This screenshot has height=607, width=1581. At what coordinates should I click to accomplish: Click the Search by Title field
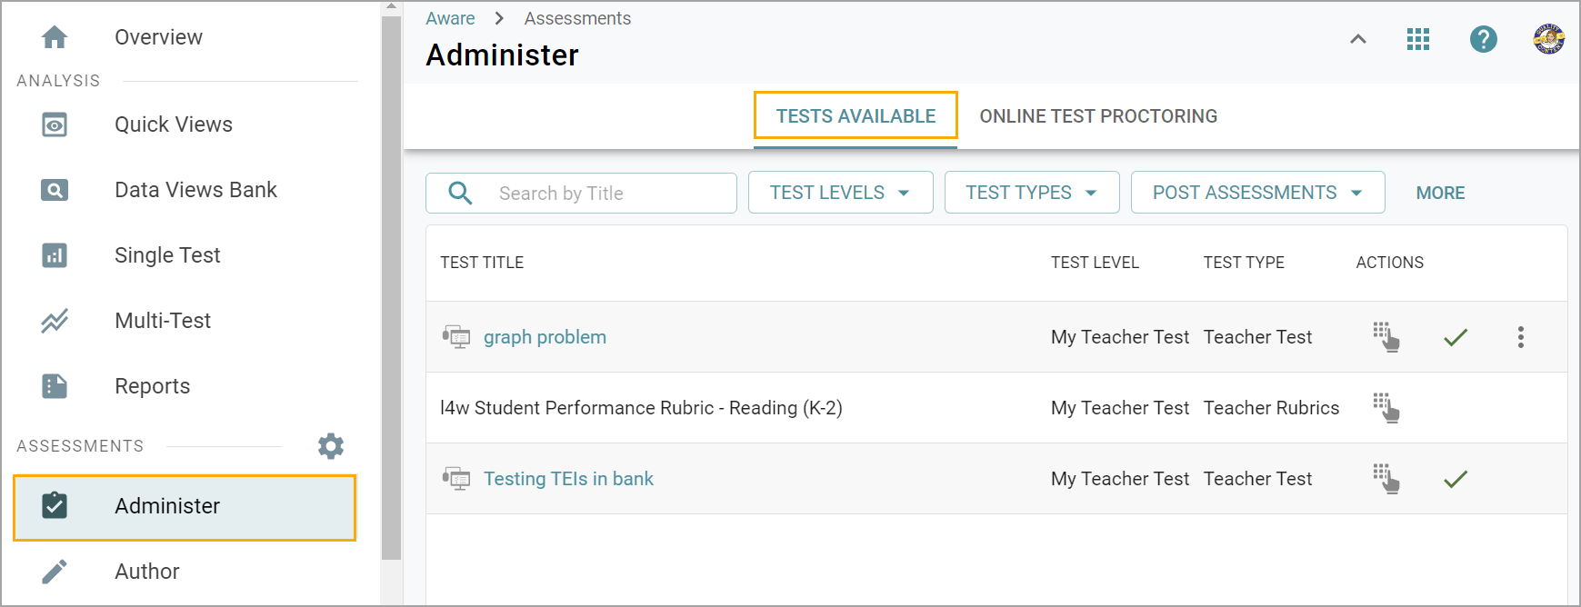(581, 193)
